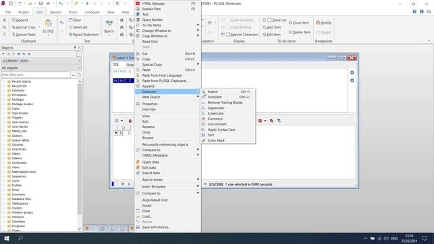Click the lower round blue button beside SQL editor
This screenshot has width=434, height=244.
click(x=352, y=81)
